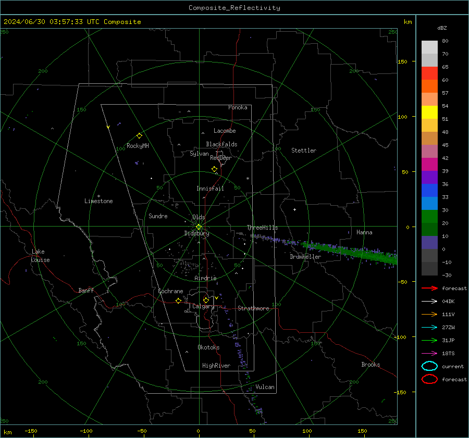Screen dimensions: 469x438
Task: Click the white plus marker west of Hanna
Action: point(294,209)
